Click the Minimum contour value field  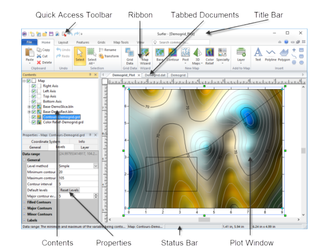click(78, 172)
